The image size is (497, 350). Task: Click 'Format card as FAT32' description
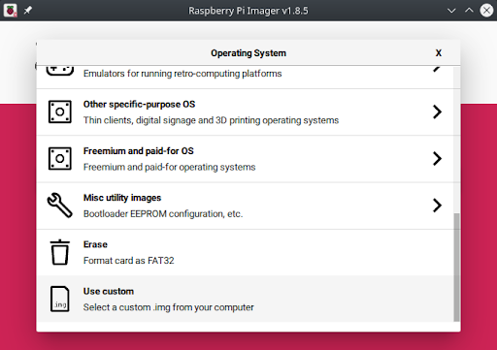click(128, 261)
